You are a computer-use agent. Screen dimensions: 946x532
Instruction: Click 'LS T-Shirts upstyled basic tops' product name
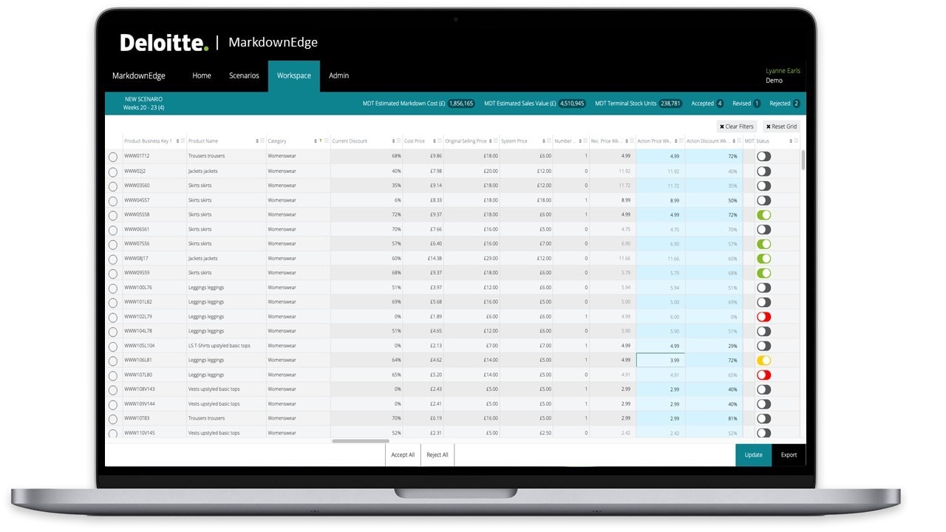pyautogui.click(x=220, y=346)
